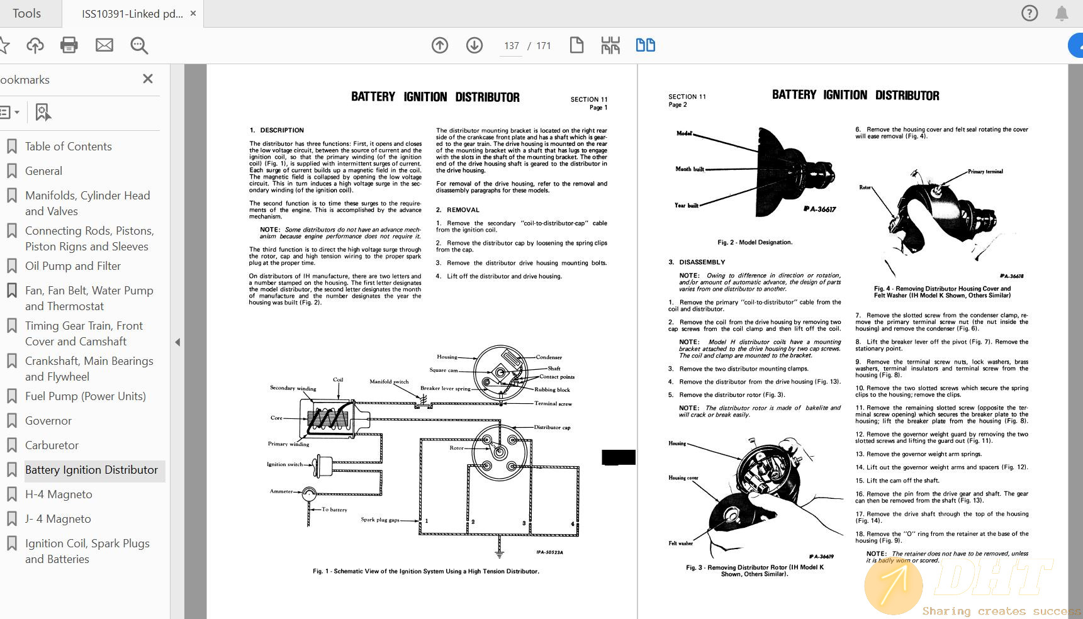The width and height of the screenshot is (1083, 619).
Task: Select the single page view icon
Action: tap(576, 45)
